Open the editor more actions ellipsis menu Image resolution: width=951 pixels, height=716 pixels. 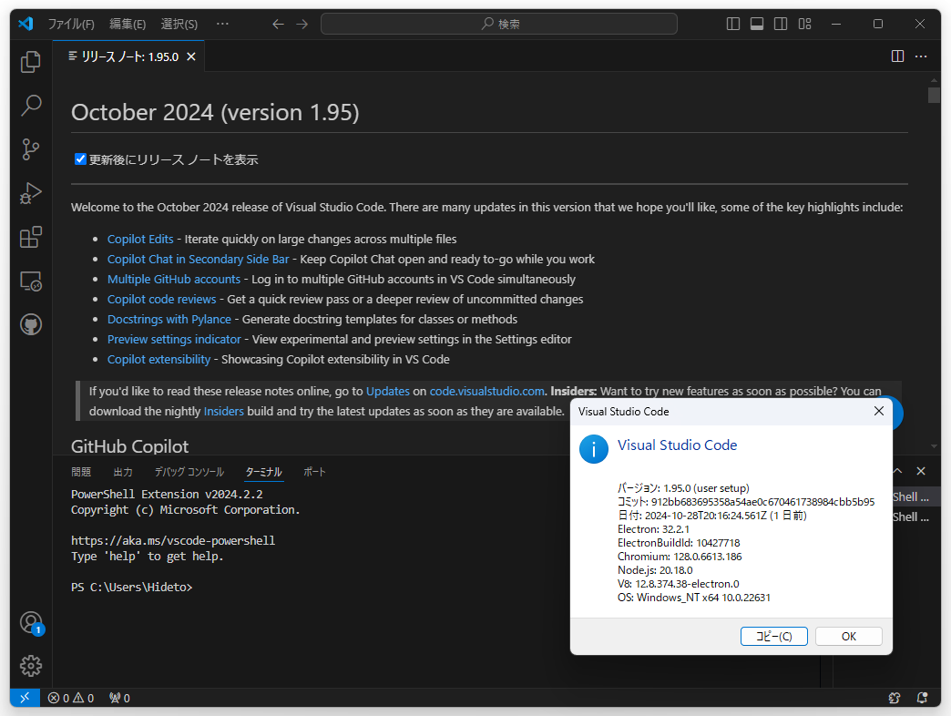click(920, 56)
